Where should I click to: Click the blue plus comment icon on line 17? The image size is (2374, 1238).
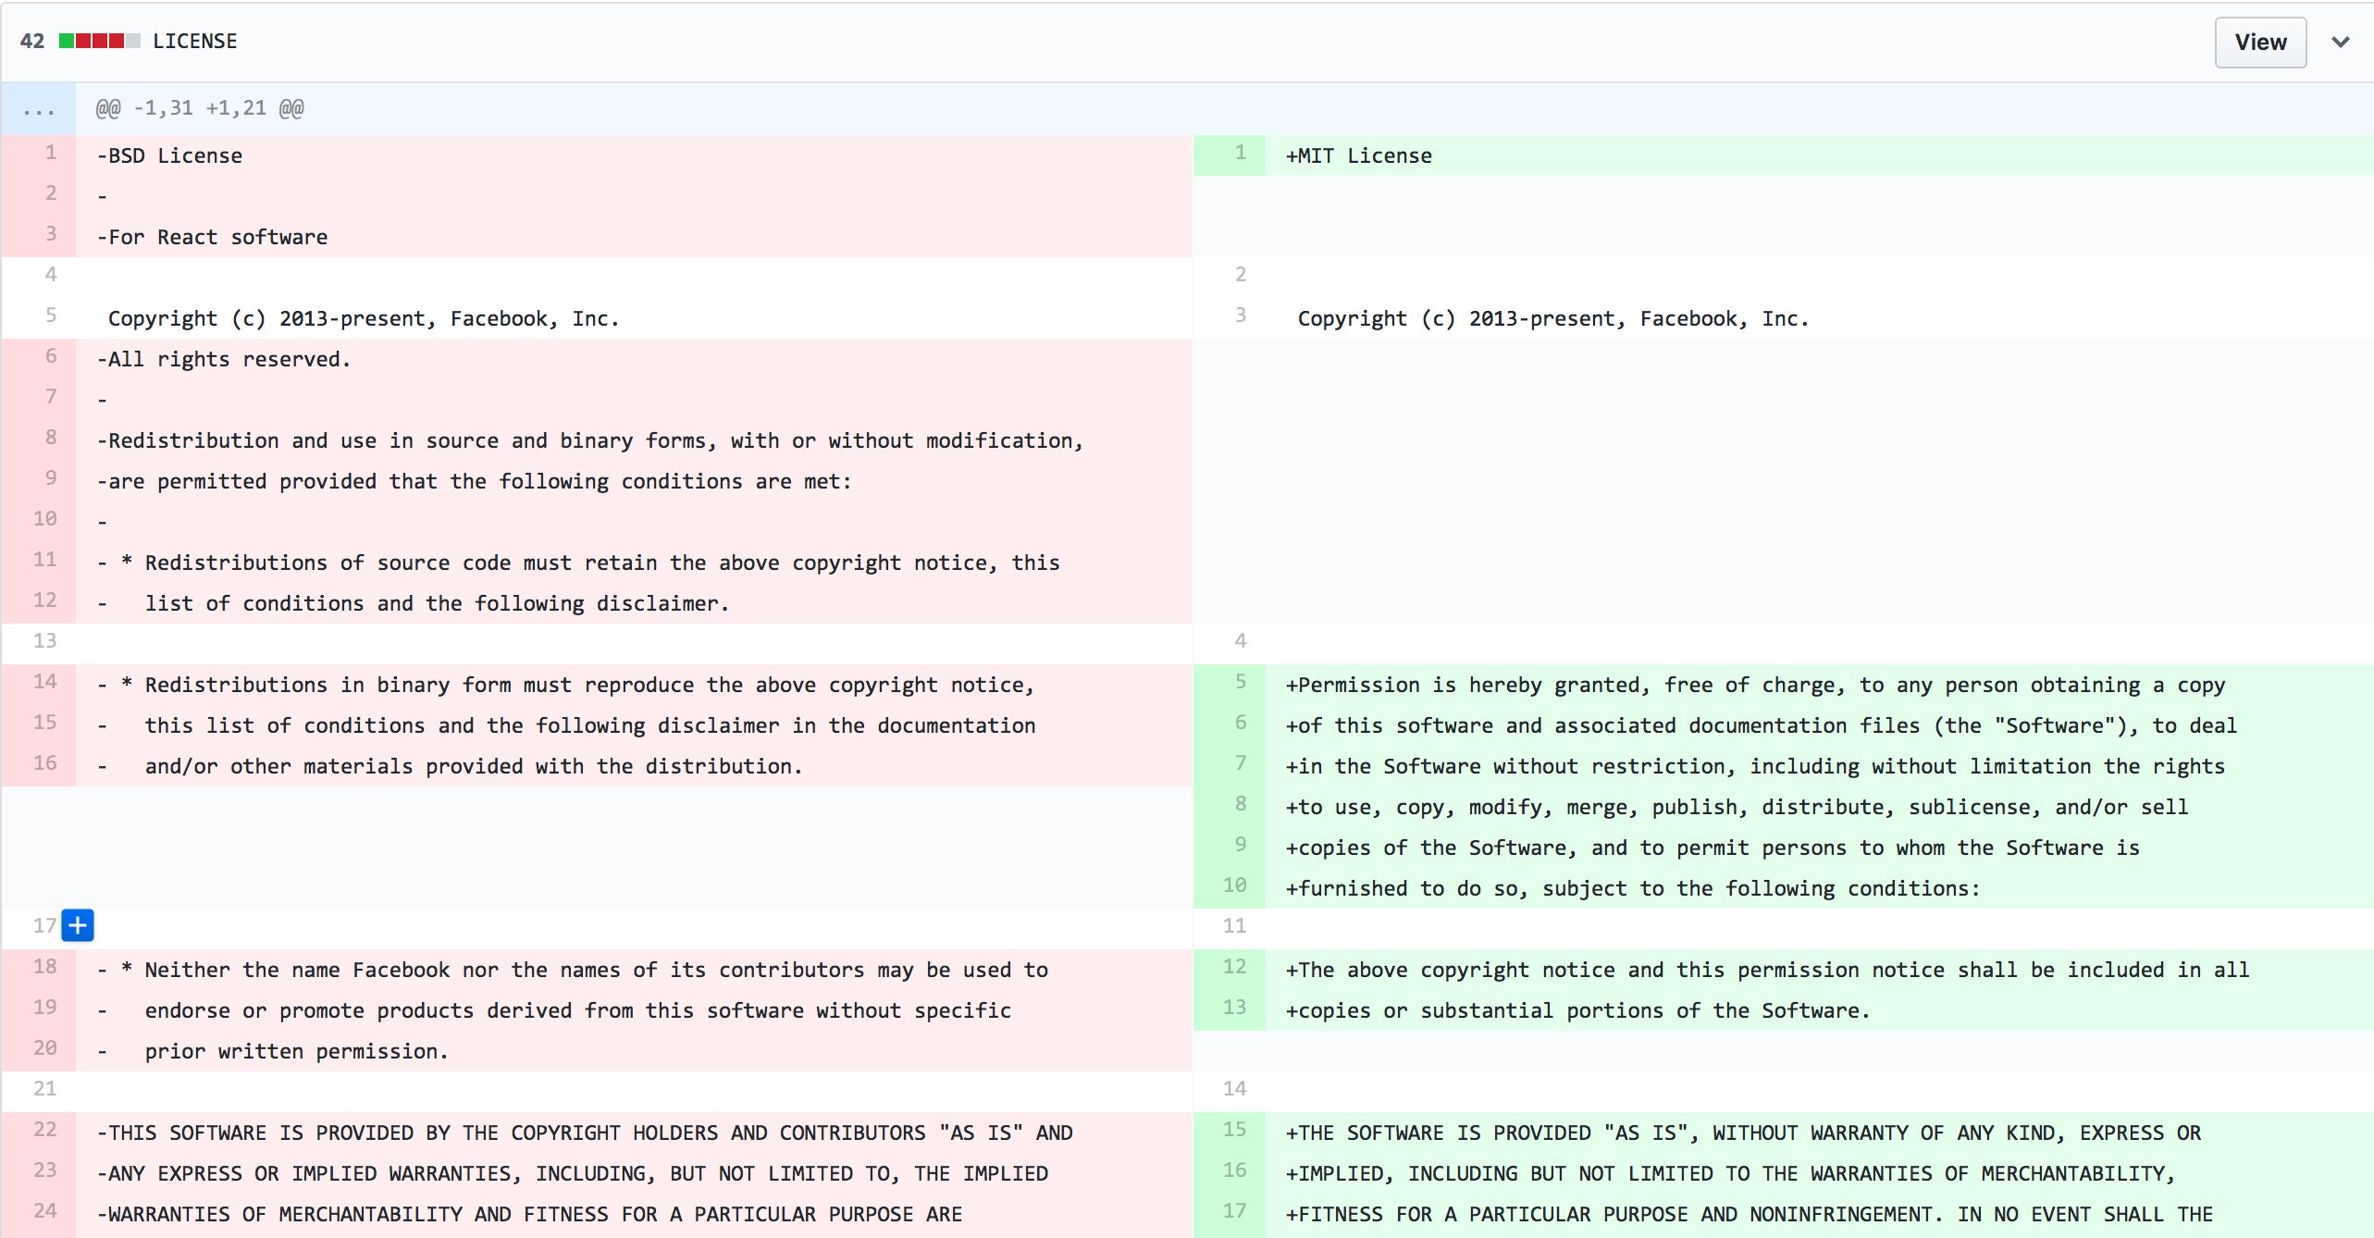[x=78, y=924]
